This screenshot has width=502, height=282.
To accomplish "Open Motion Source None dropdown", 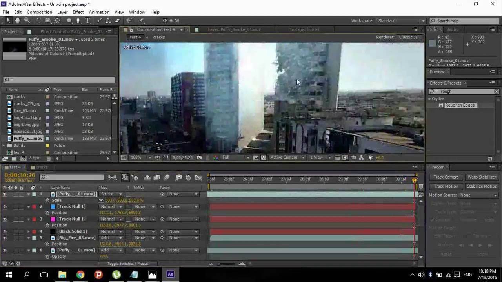I will [x=478, y=195].
